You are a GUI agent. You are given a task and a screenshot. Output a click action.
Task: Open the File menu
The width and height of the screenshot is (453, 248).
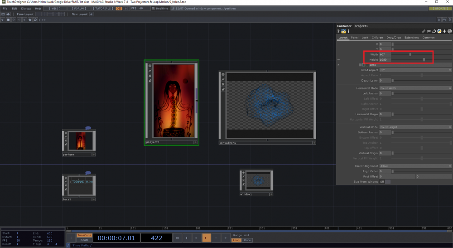coord(5,8)
